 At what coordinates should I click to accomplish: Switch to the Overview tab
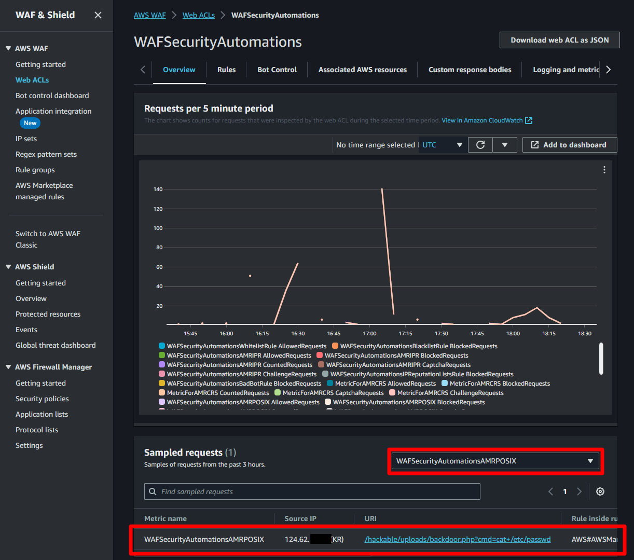pyautogui.click(x=179, y=70)
